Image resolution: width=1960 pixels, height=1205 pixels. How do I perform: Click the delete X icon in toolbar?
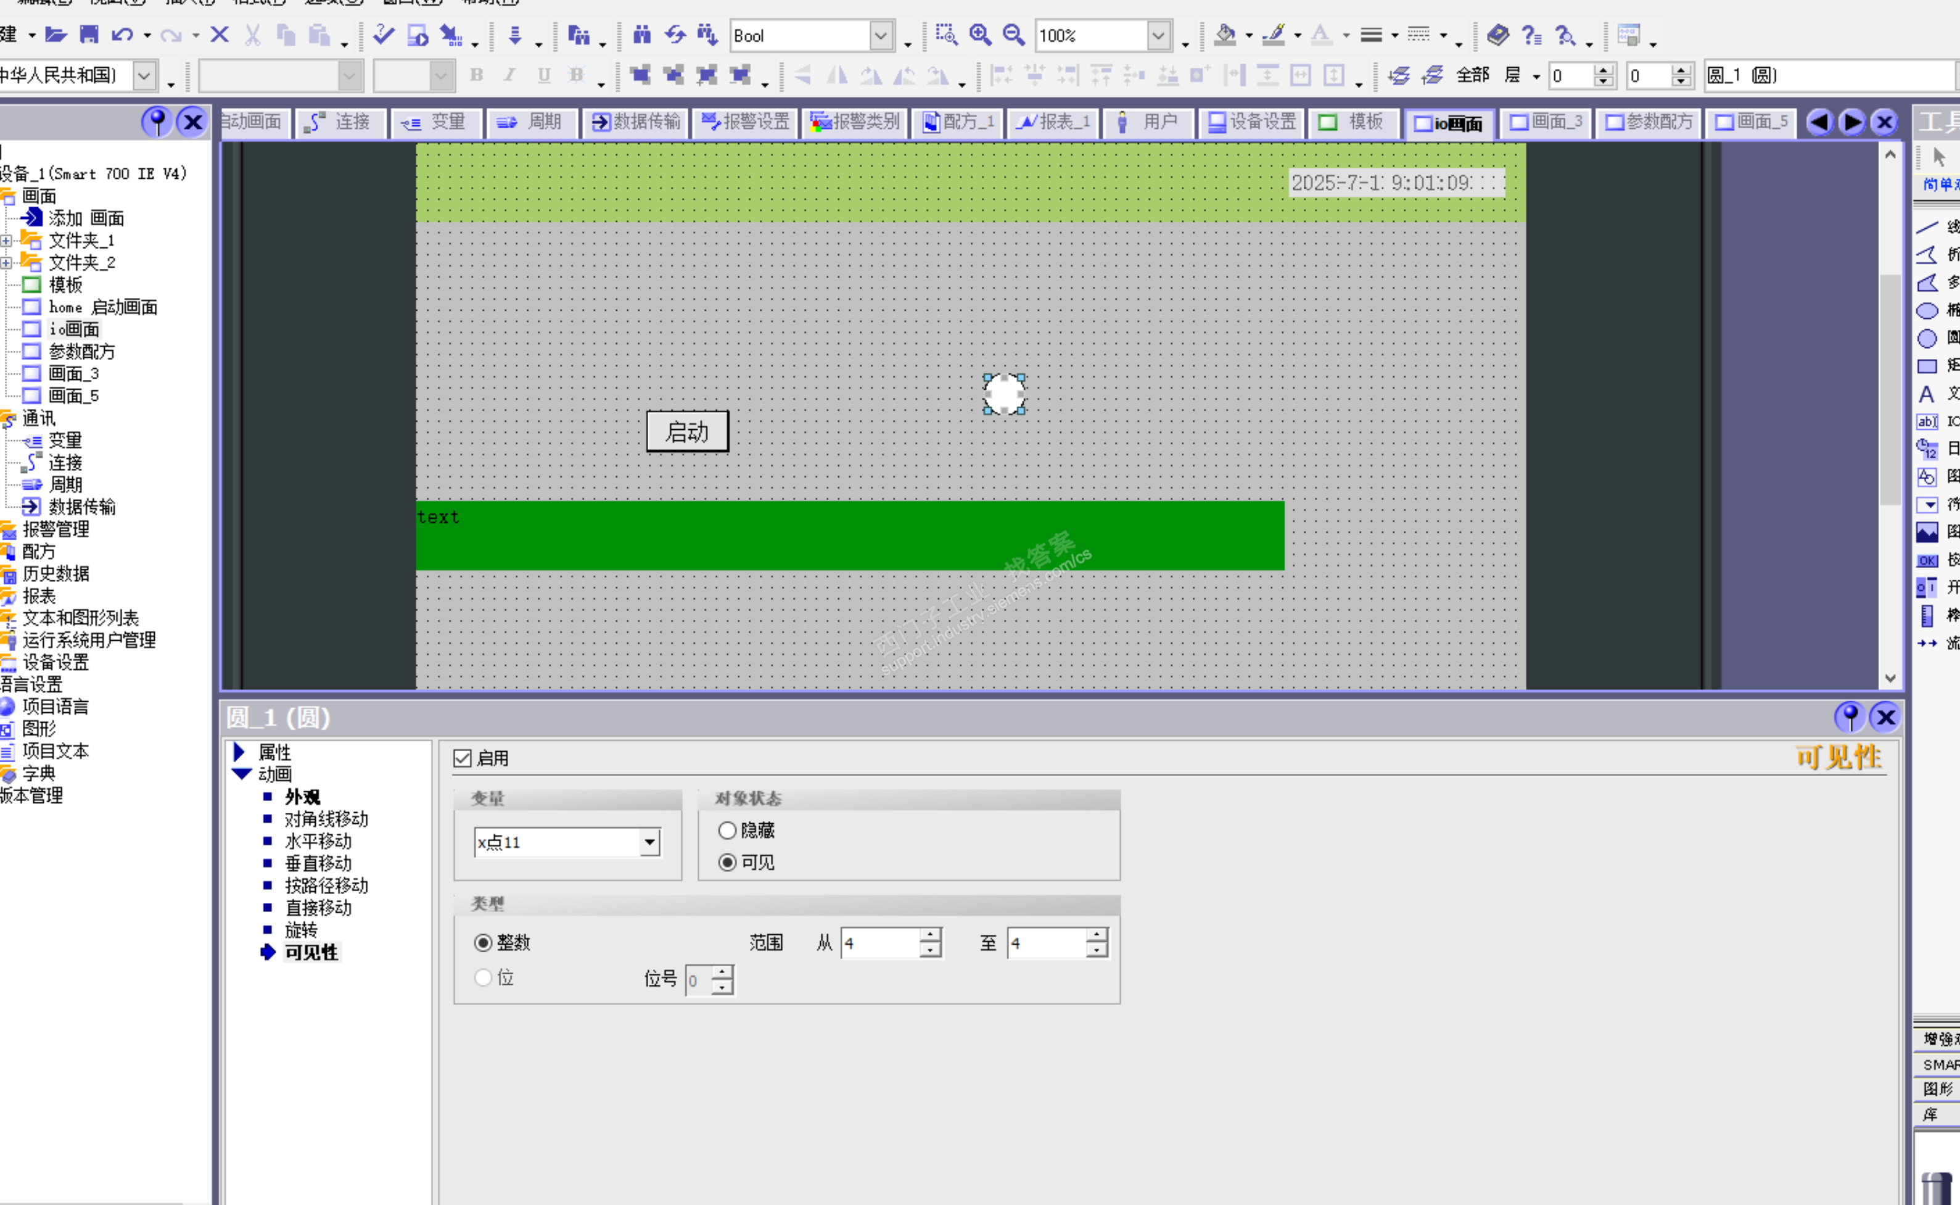point(219,35)
